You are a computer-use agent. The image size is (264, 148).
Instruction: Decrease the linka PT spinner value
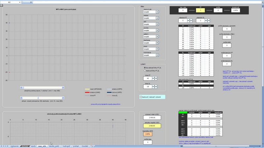pyautogui.click(x=154, y=79)
